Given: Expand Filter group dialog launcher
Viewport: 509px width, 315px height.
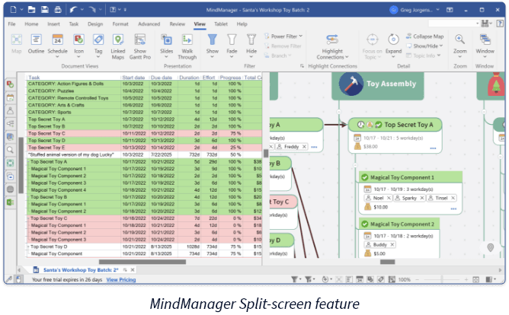Looking at the screenshot, I should click(302, 65).
